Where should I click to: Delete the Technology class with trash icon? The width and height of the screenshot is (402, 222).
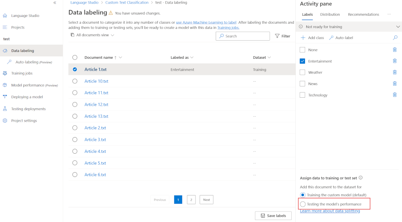pyautogui.click(x=395, y=95)
